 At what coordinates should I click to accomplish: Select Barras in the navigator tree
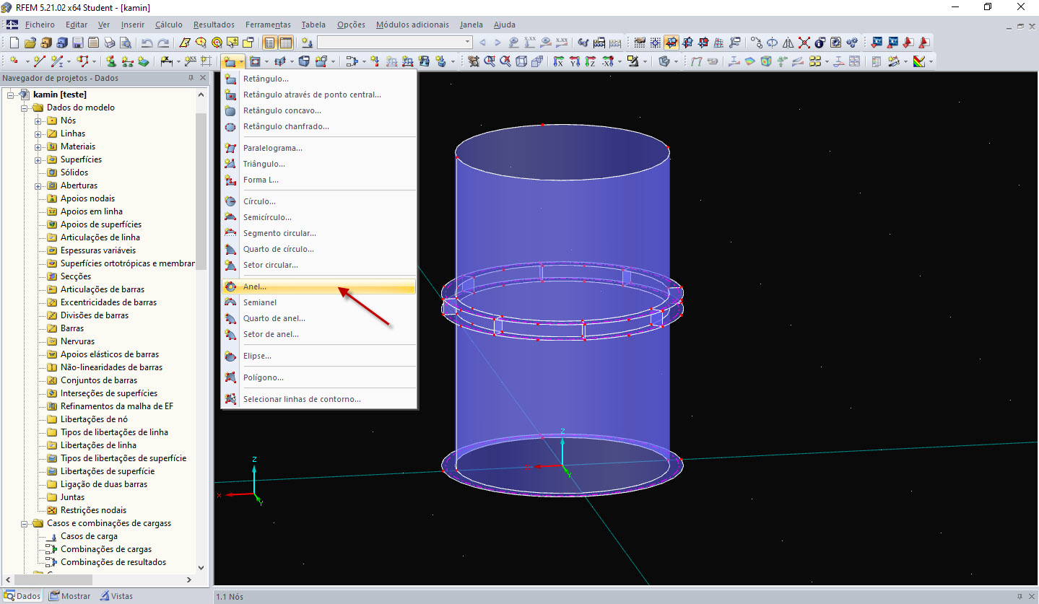[72, 328]
